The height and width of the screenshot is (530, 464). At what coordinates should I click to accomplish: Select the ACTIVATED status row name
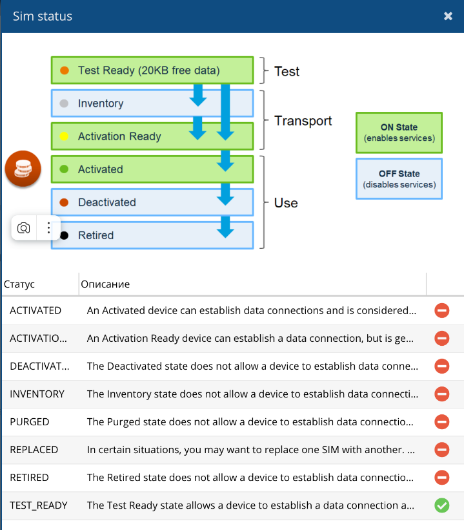click(x=35, y=310)
